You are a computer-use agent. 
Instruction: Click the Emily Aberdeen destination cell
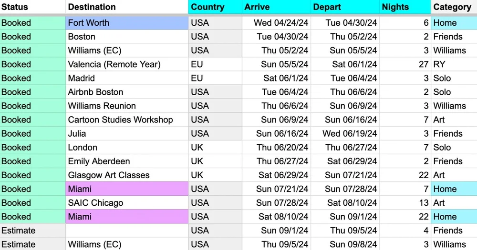tap(127, 161)
